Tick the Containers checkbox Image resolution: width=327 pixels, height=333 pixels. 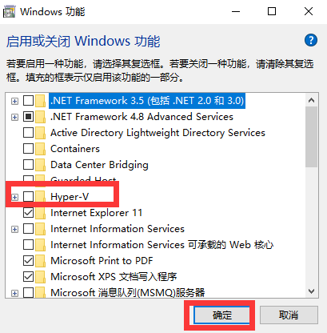coord(28,149)
